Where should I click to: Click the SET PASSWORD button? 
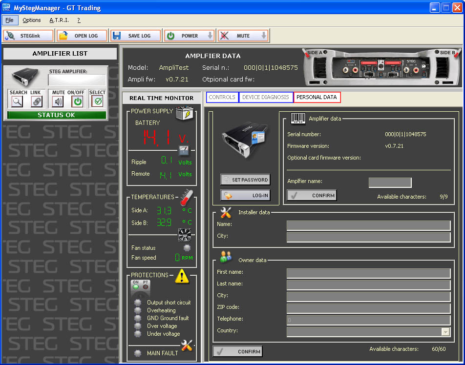point(245,180)
